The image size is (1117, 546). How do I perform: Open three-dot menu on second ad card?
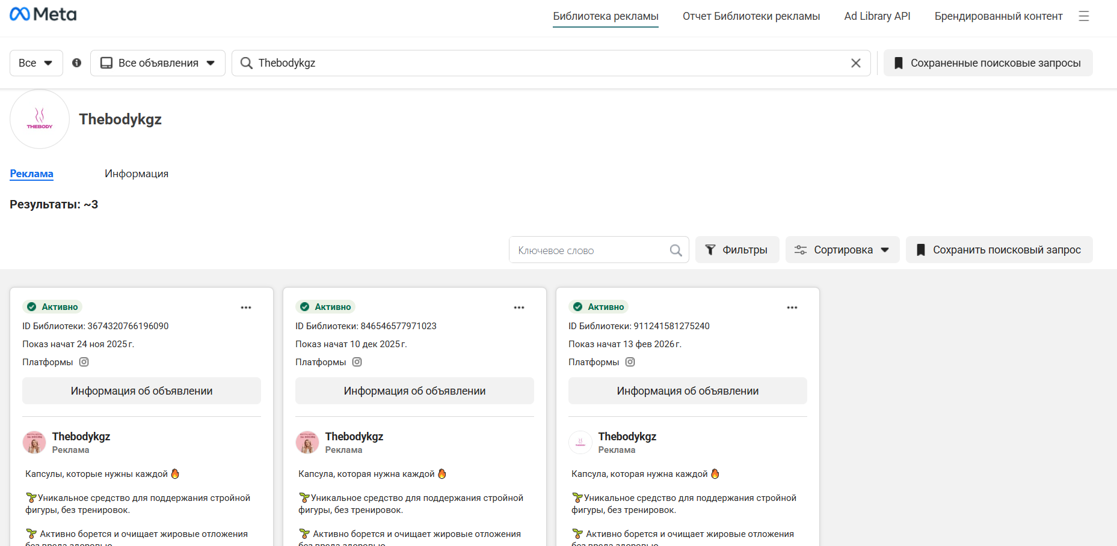coord(519,308)
